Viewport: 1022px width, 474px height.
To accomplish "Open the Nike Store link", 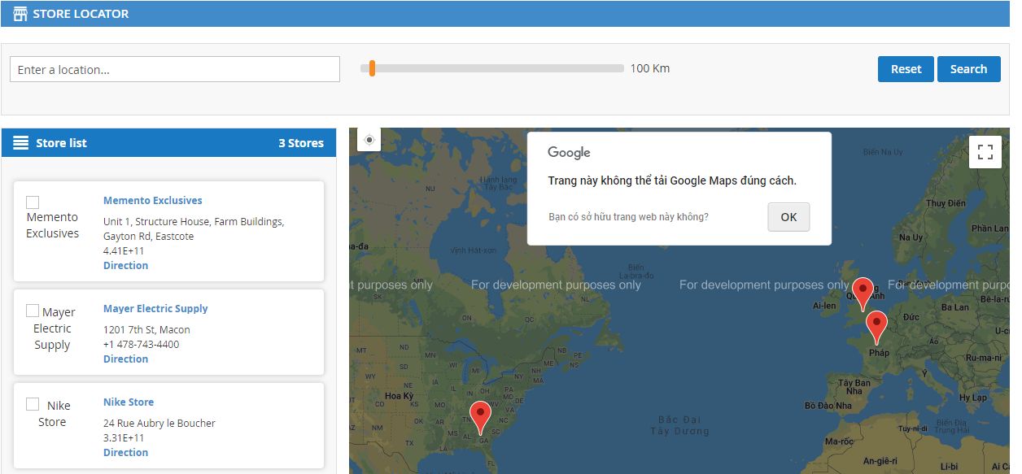I will click(129, 402).
